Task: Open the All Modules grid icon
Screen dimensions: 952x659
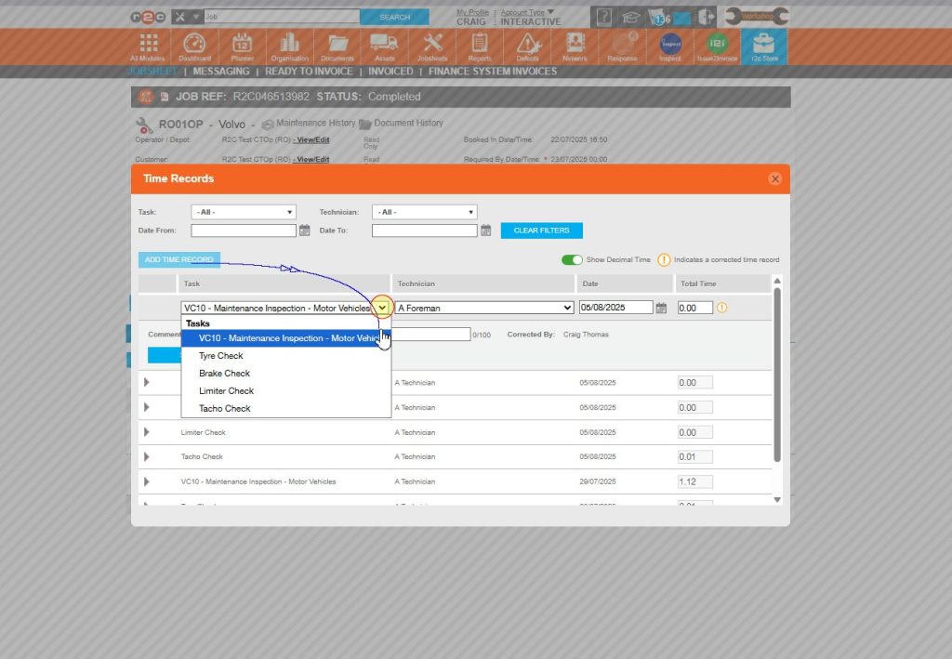Action: pos(148,47)
